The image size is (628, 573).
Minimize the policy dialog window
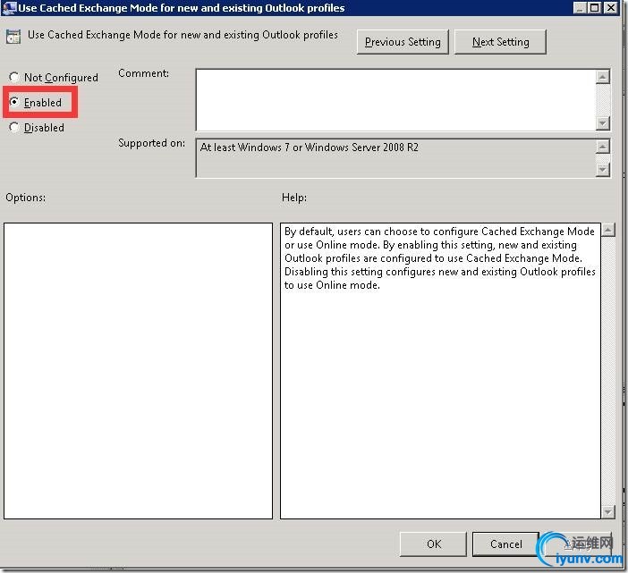click(x=580, y=8)
